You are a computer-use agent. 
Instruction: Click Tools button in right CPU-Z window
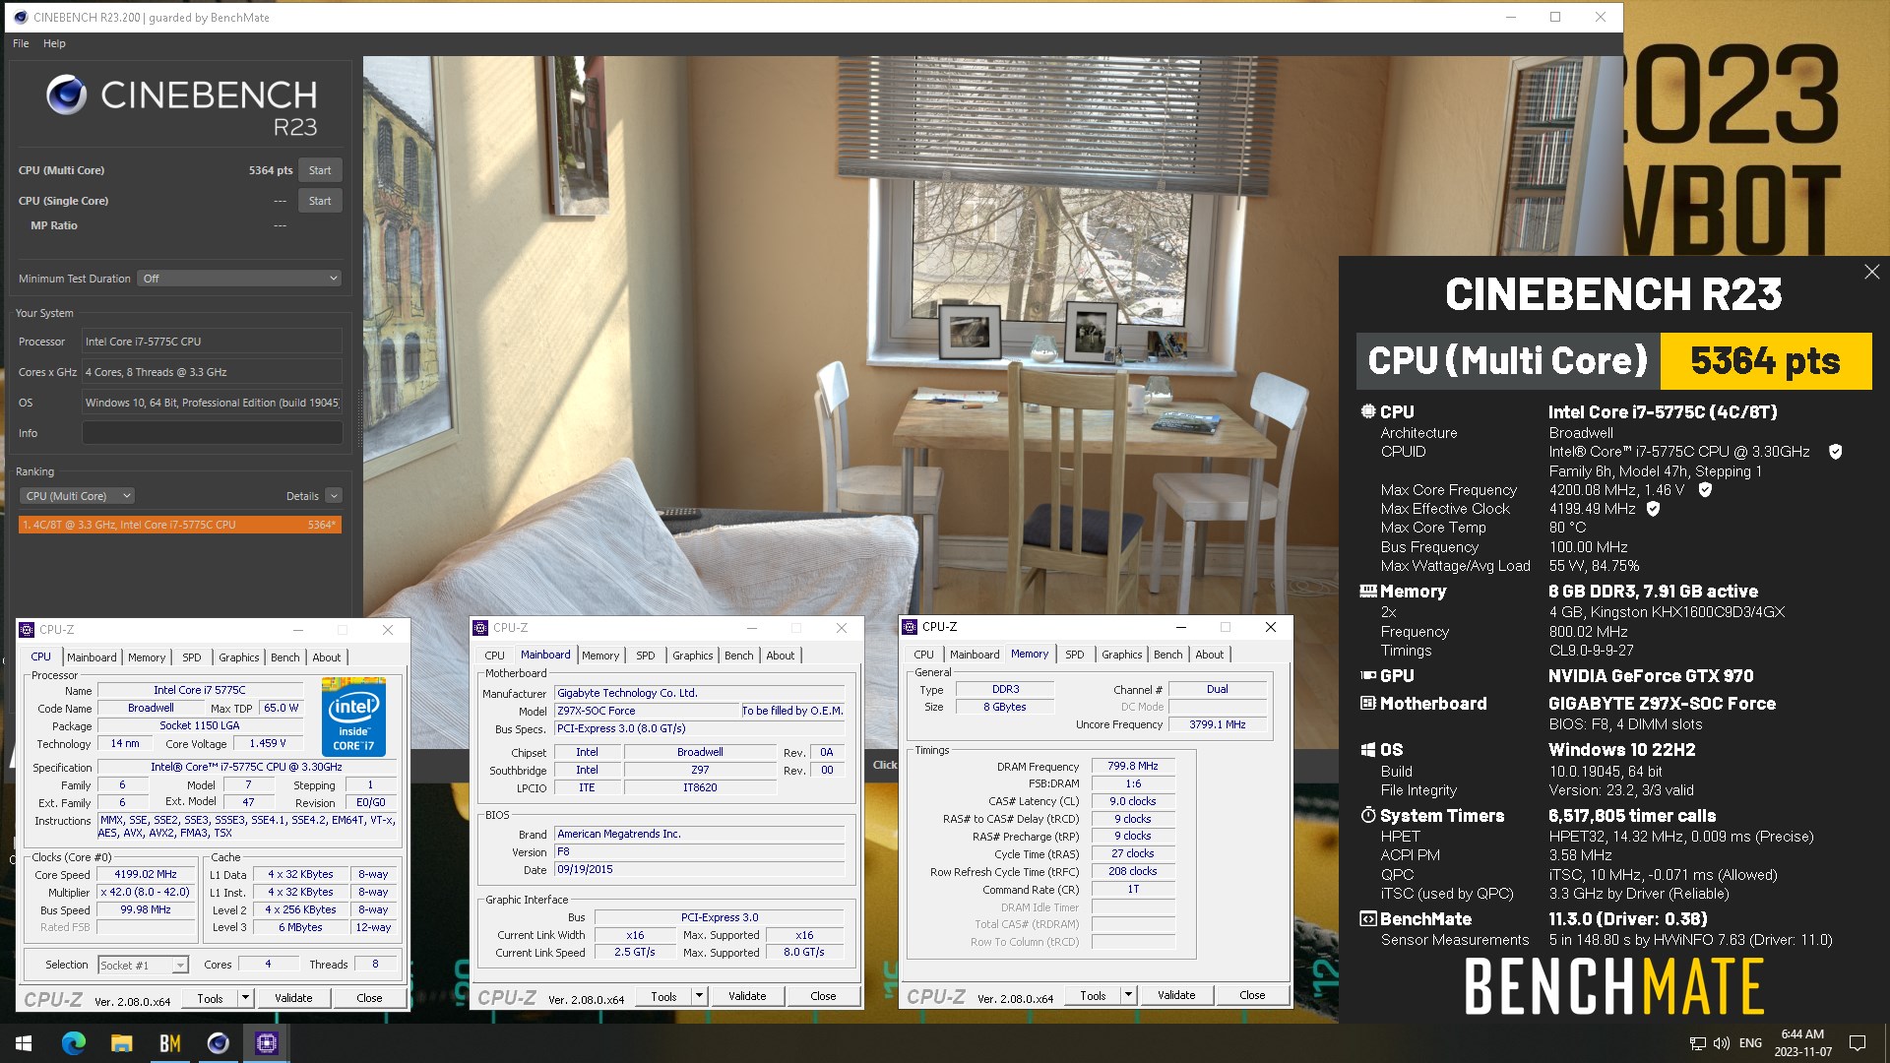[x=1093, y=996]
